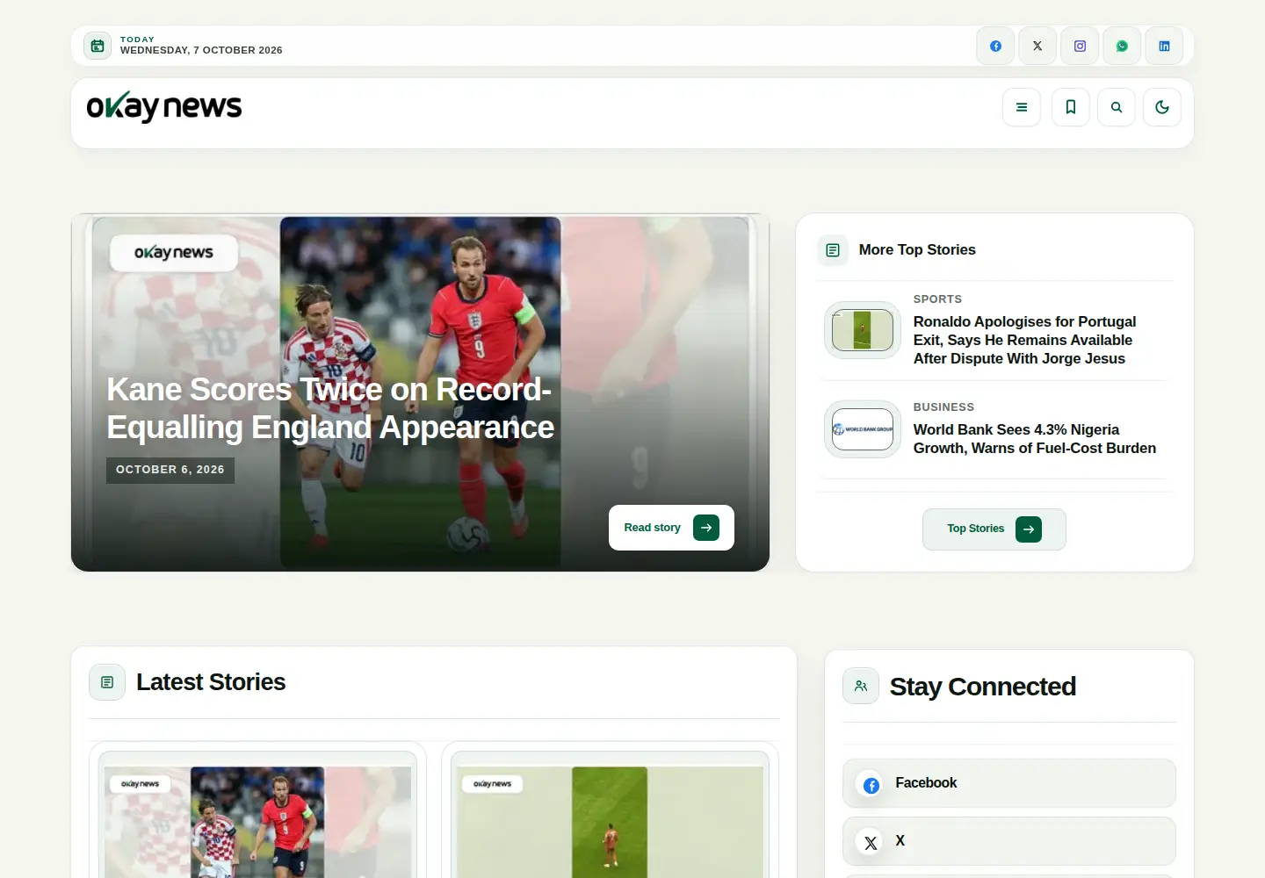Image resolution: width=1265 pixels, height=878 pixels.
Task: Open the World Bank story thumbnail
Action: pos(863,429)
